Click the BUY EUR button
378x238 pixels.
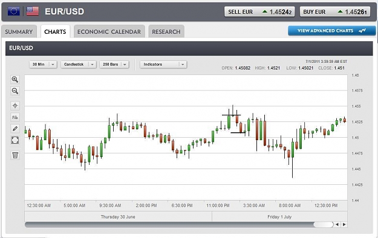click(x=335, y=11)
